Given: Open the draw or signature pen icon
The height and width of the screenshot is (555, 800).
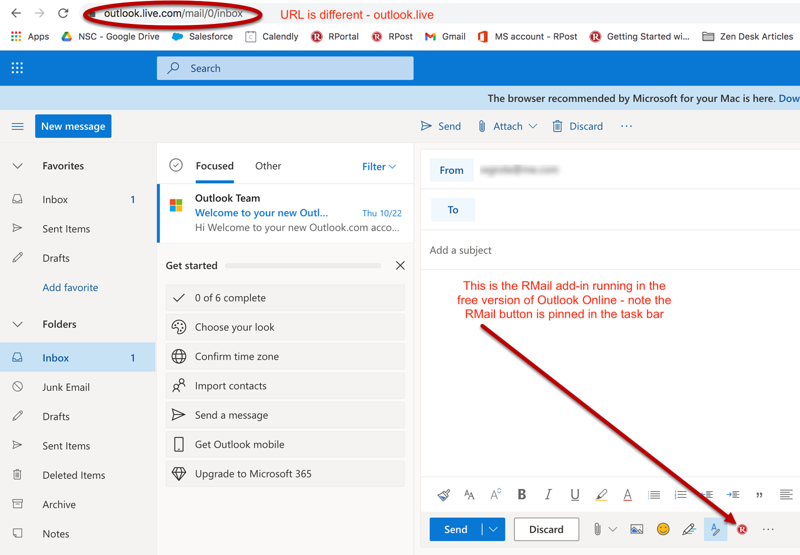Looking at the screenshot, I should click(x=689, y=529).
